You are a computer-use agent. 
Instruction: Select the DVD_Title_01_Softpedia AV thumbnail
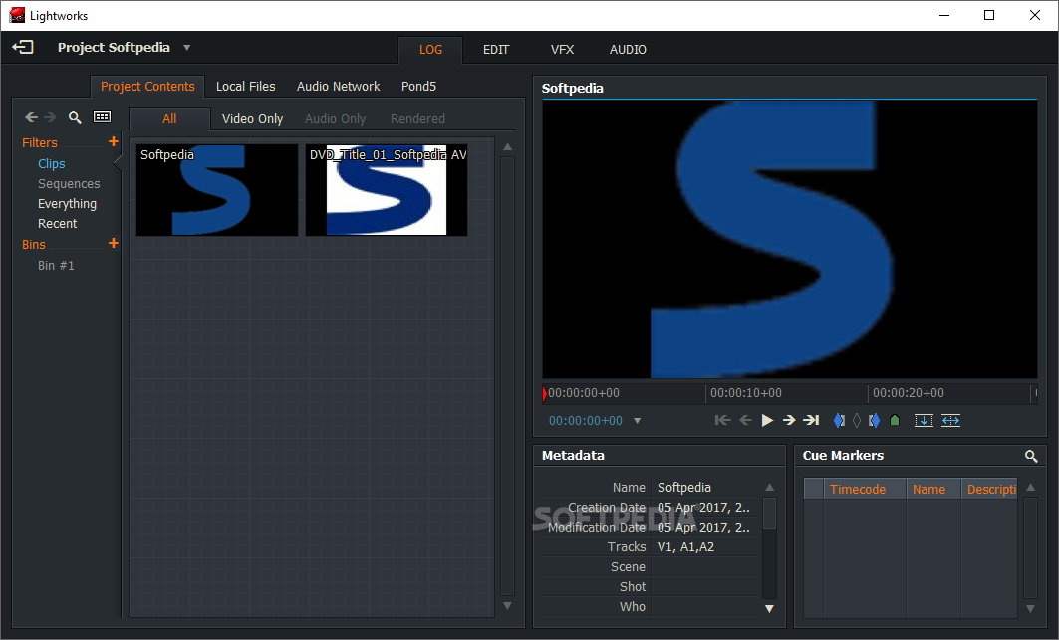tap(387, 190)
